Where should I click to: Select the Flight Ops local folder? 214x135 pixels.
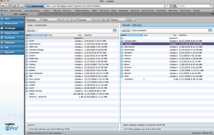click(72, 58)
